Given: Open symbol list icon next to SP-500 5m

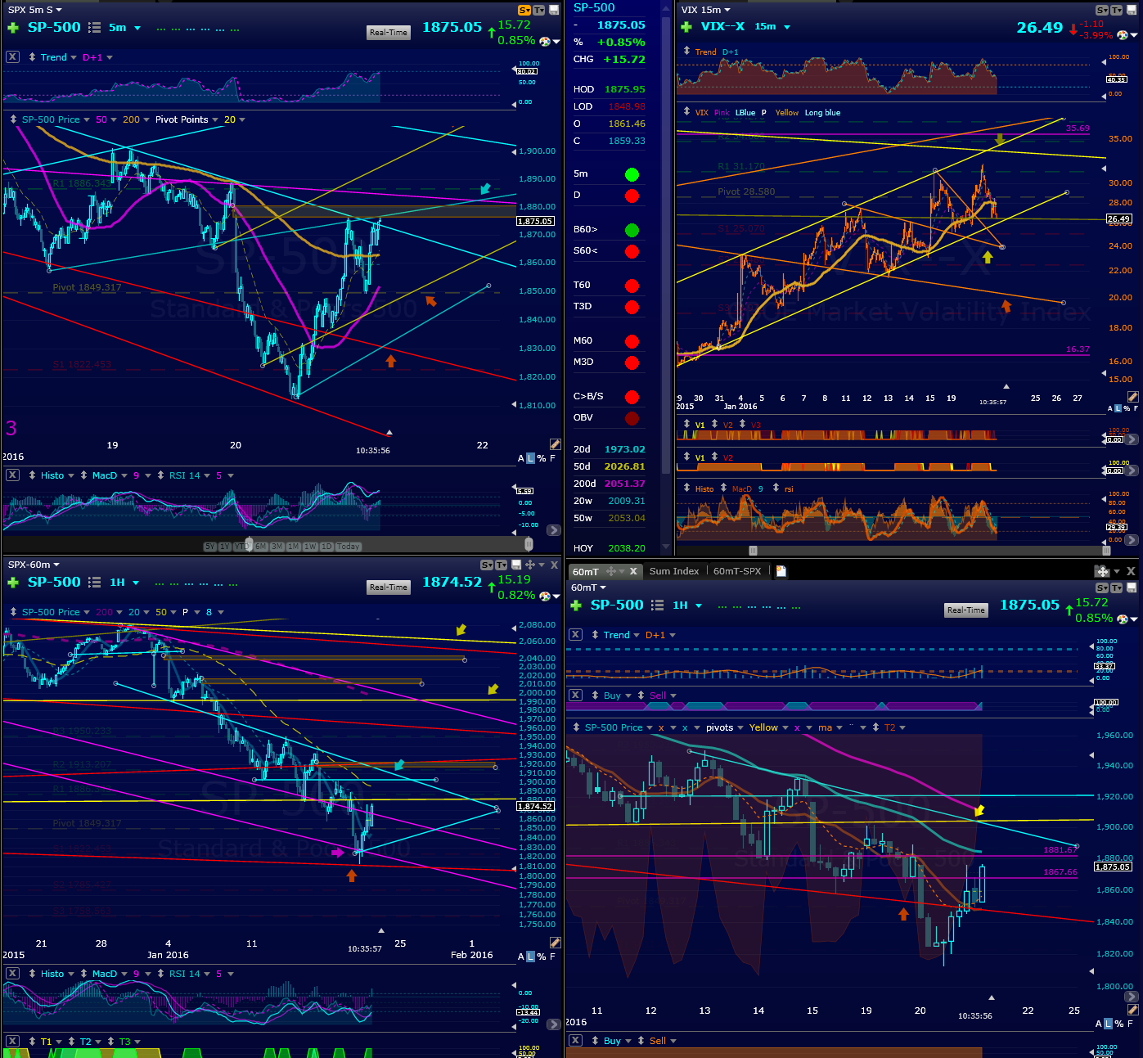Looking at the screenshot, I should point(94,28).
